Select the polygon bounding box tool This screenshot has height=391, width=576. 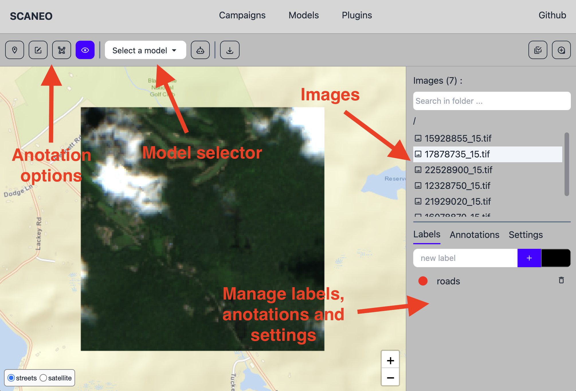tap(62, 50)
